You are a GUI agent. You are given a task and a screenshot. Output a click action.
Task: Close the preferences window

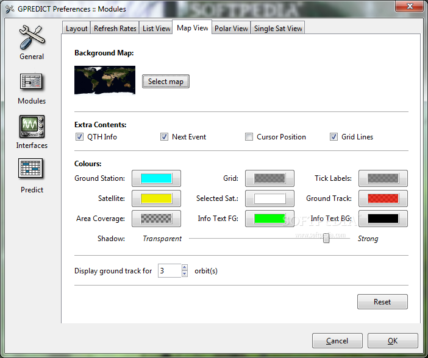[410, 6]
